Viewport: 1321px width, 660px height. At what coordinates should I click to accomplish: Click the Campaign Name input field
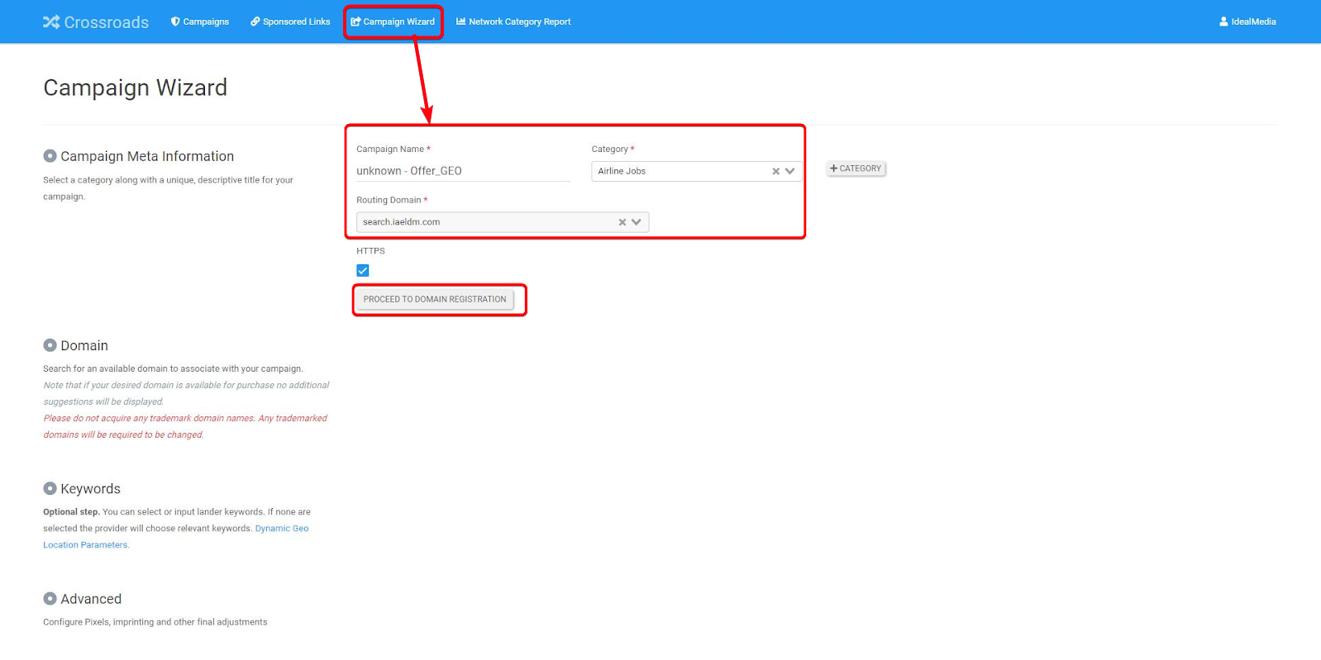point(463,171)
